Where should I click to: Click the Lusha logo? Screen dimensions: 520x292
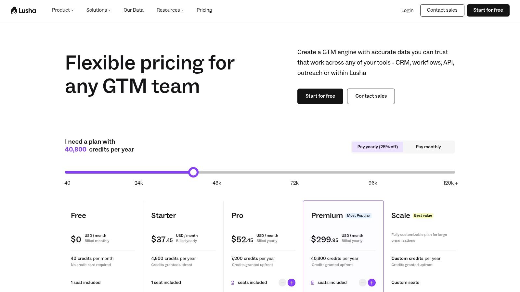(x=23, y=10)
